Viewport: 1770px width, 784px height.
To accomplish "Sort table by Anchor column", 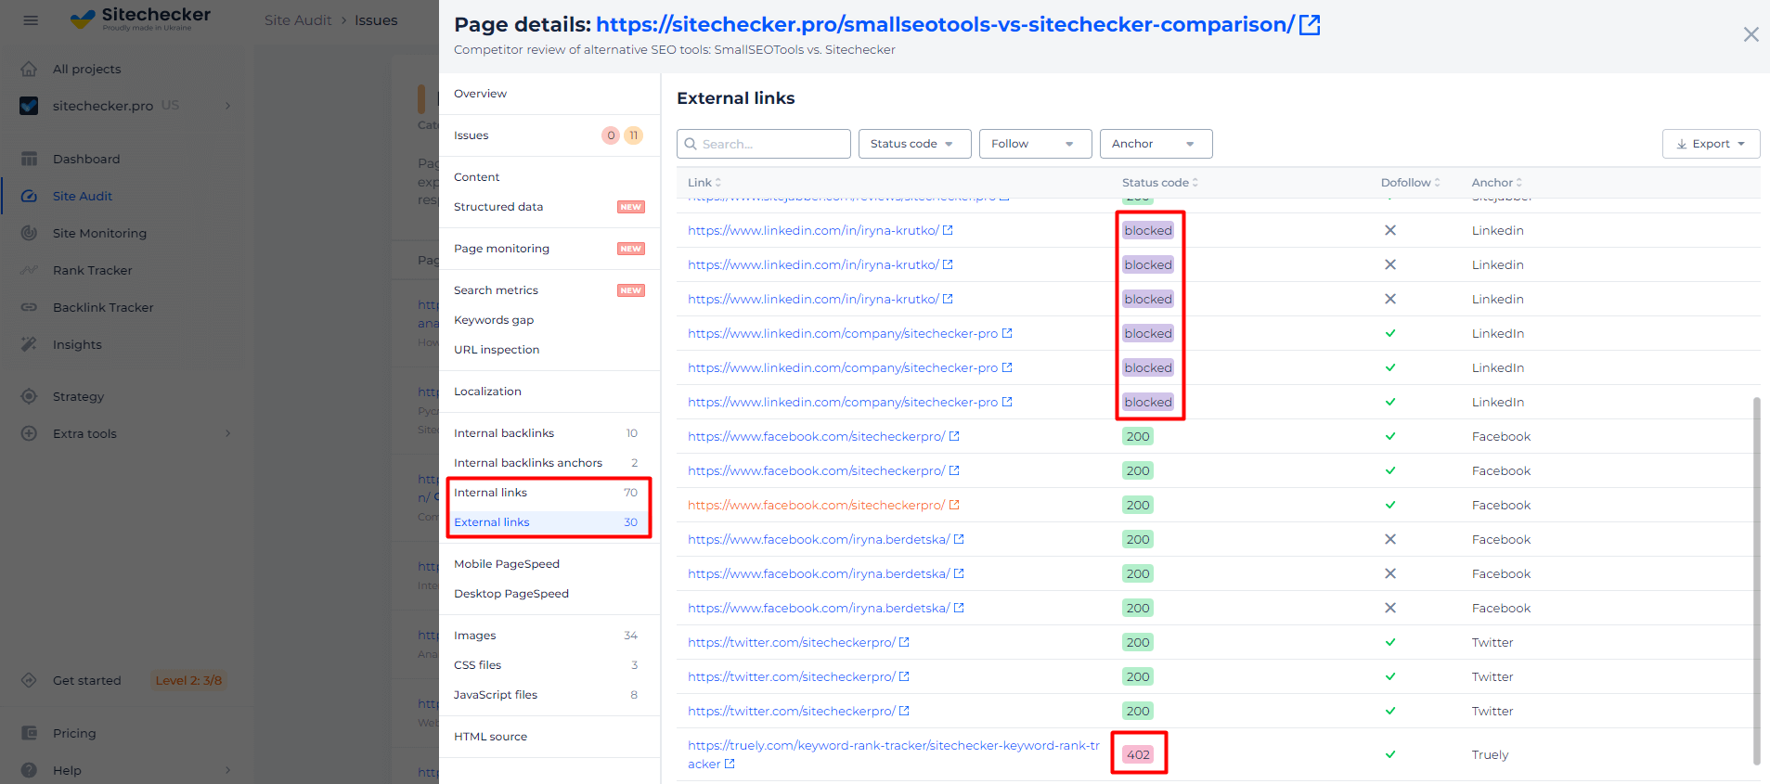I will click(1497, 183).
